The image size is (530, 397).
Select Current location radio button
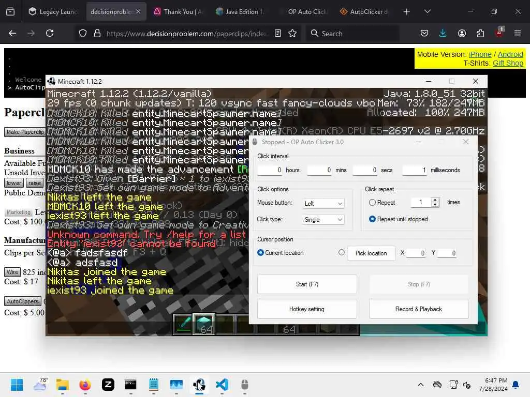[x=260, y=252]
